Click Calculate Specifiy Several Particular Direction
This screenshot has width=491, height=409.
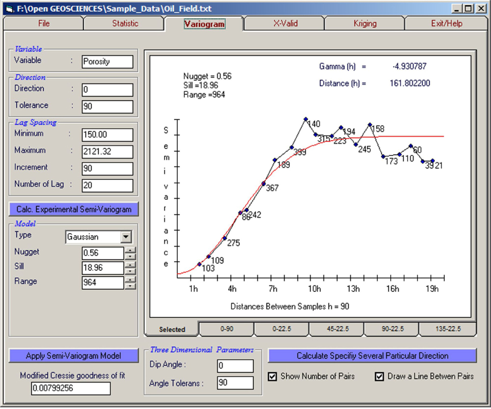372,356
